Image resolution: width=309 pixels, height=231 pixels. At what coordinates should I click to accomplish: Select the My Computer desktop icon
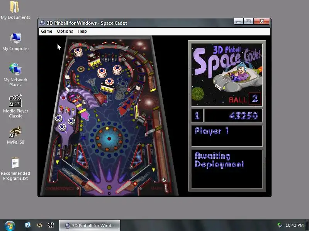click(x=15, y=38)
